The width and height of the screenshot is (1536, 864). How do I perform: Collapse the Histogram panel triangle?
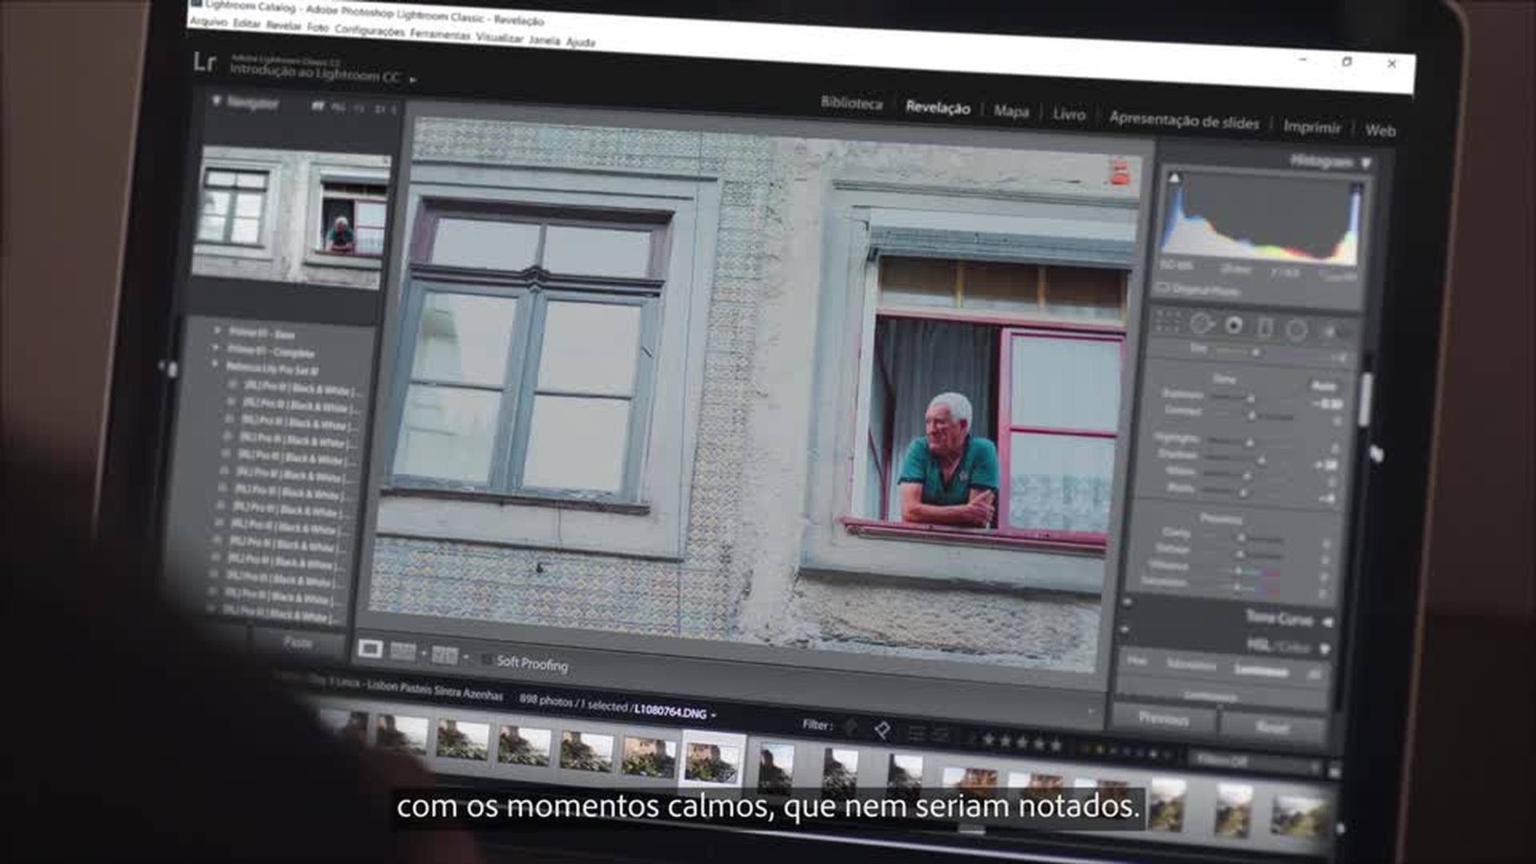coord(1366,163)
